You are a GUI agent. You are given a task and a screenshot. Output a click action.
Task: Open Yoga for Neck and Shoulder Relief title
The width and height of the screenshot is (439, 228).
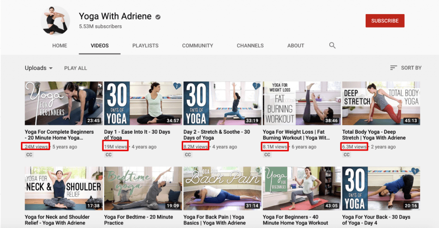click(57, 220)
